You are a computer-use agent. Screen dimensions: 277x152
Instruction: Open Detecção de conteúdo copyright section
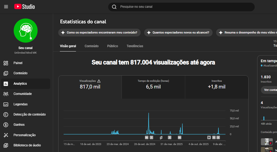click(25, 114)
